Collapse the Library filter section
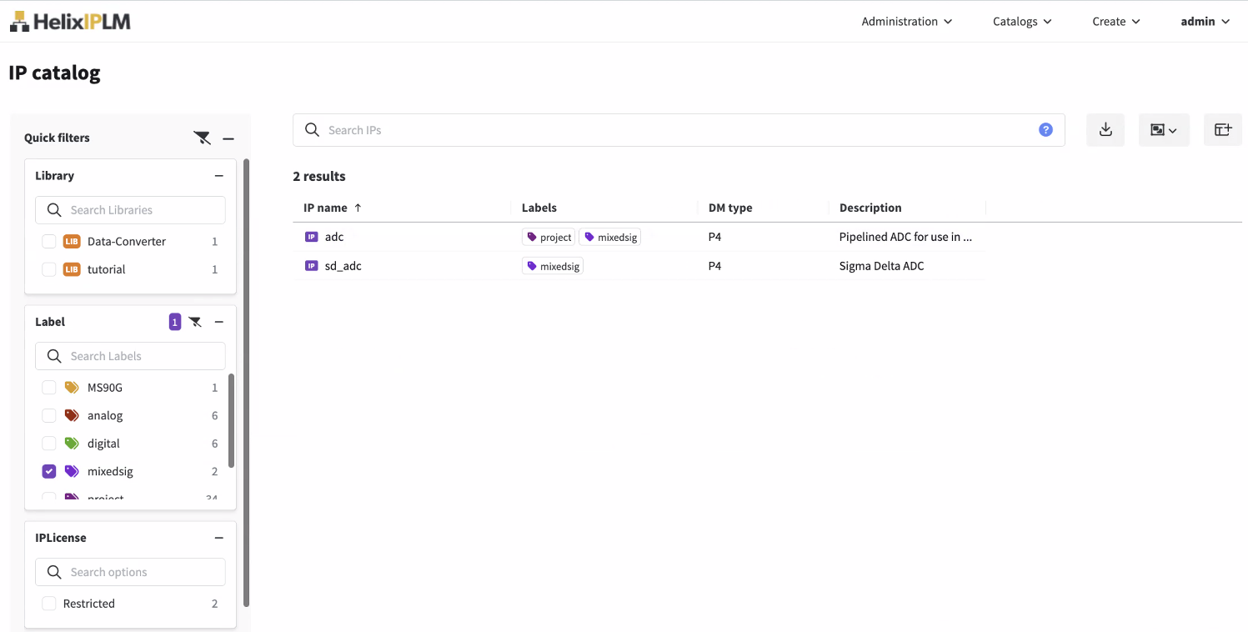This screenshot has width=1248, height=632. pyautogui.click(x=219, y=176)
